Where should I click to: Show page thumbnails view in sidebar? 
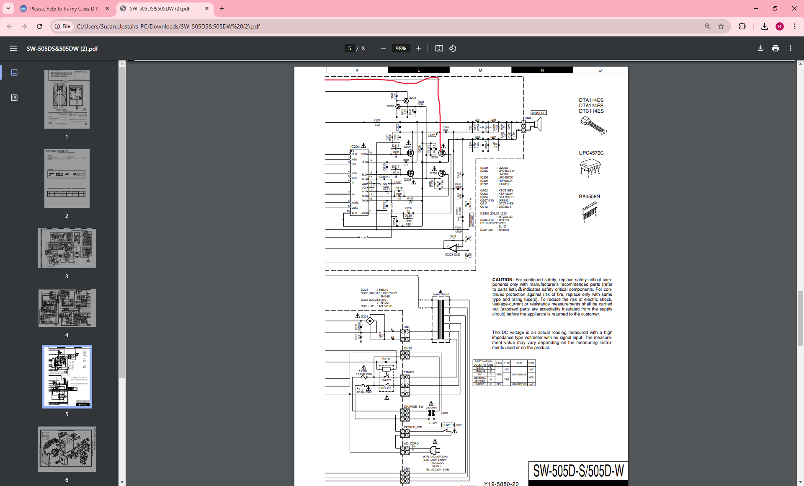pos(14,72)
